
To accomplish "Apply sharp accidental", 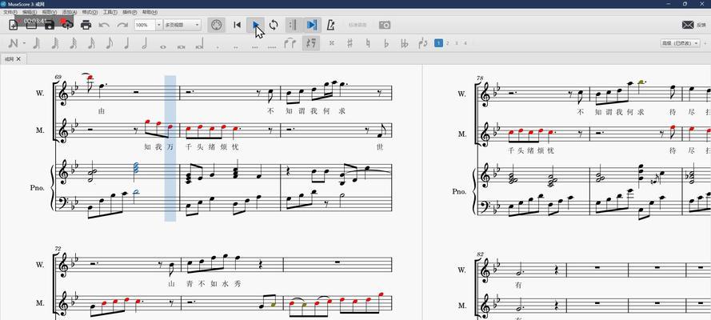I will (350, 43).
